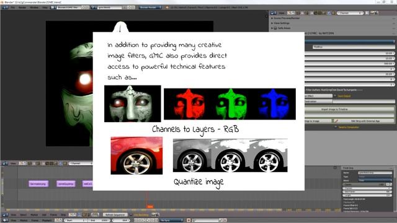The width and height of the screenshot is (397, 223).
Task: Jump to the first frame in the timeline
Action: click(x=136, y=221)
